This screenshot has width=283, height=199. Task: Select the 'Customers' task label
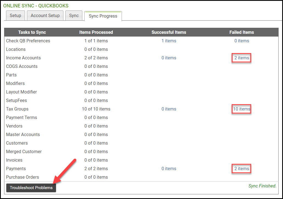tap(17, 143)
